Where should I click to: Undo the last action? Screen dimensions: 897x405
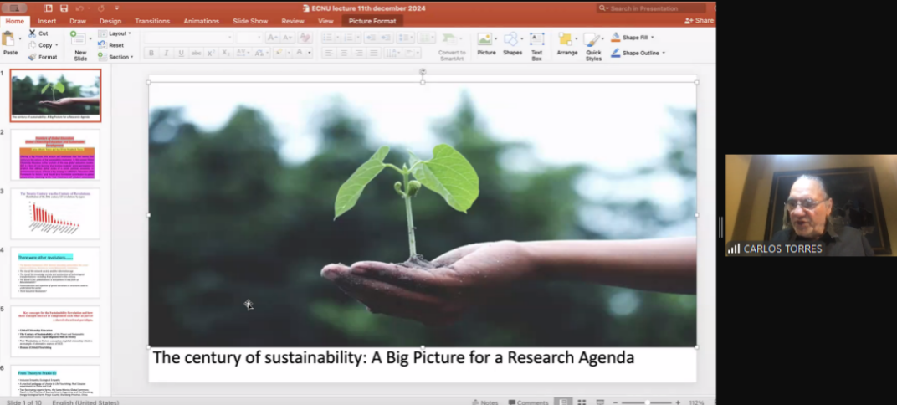pyautogui.click(x=79, y=8)
